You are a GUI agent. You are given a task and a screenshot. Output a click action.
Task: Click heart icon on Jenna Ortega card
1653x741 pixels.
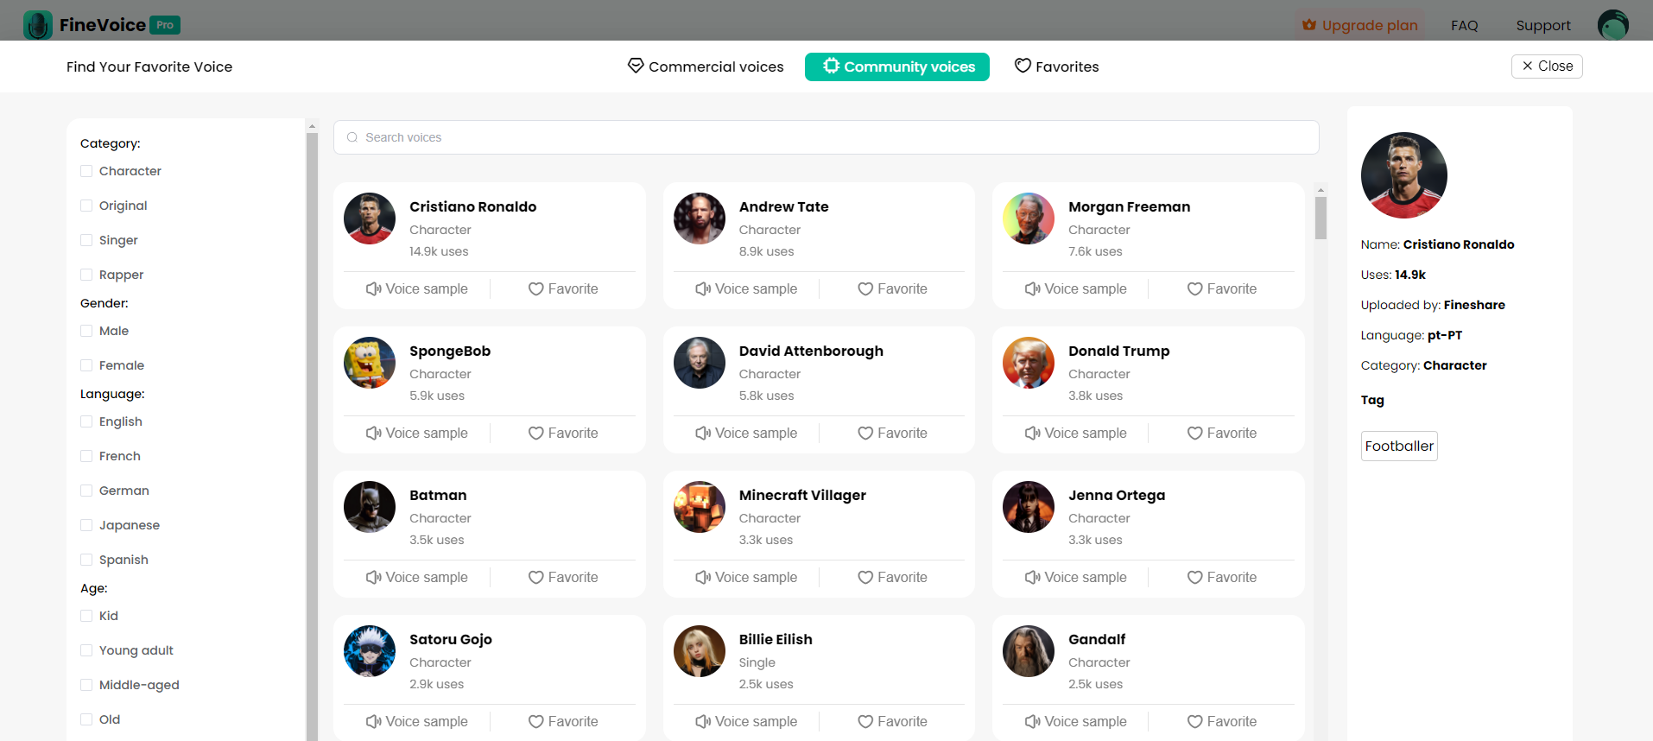(1194, 577)
